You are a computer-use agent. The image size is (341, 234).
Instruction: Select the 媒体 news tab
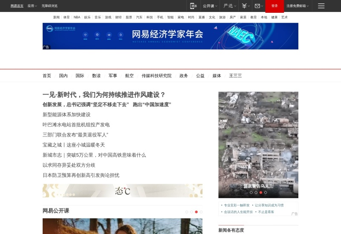tap(217, 76)
